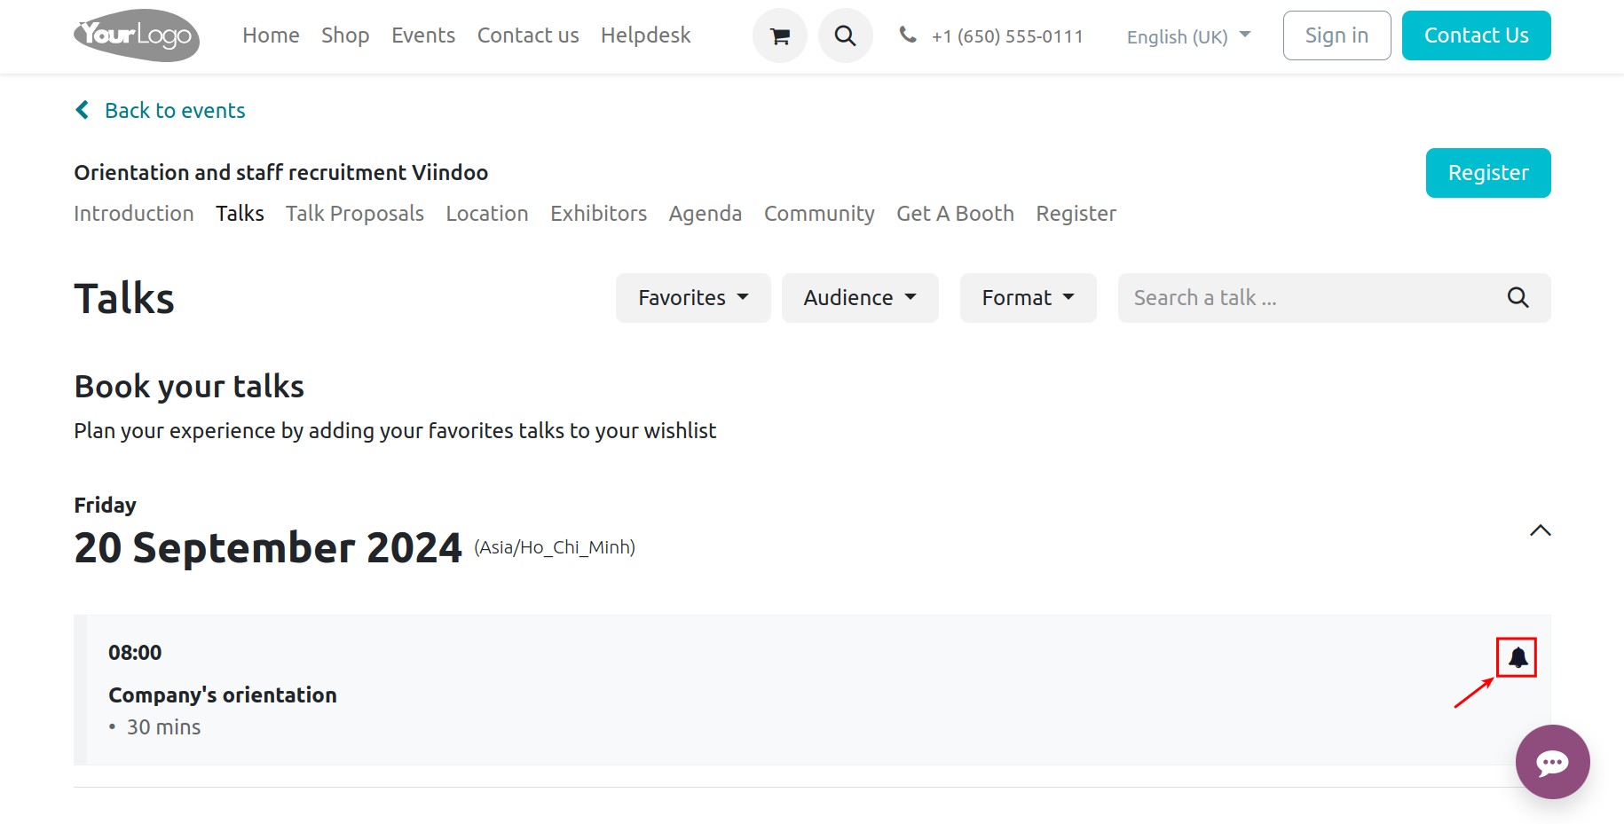Open the Audience filter dropdown

[859, 298]
